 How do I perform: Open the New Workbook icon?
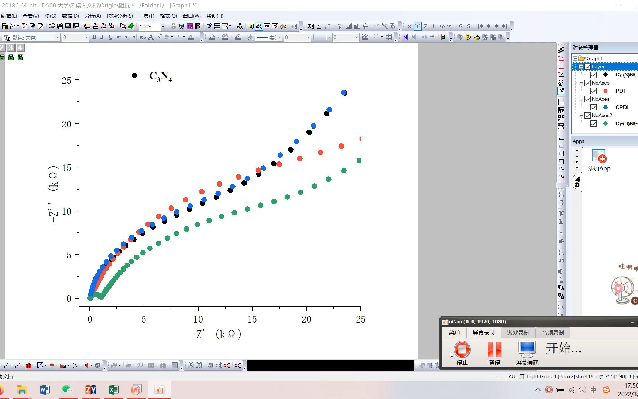(x=5, y=26)
